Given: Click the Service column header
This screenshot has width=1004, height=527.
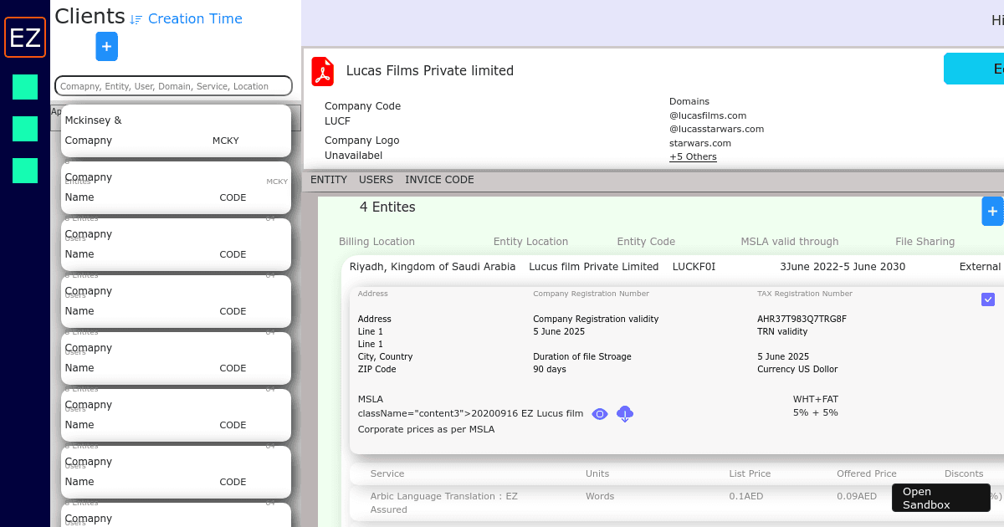Looking at the screenshot, I should click(x=387, y=474).
